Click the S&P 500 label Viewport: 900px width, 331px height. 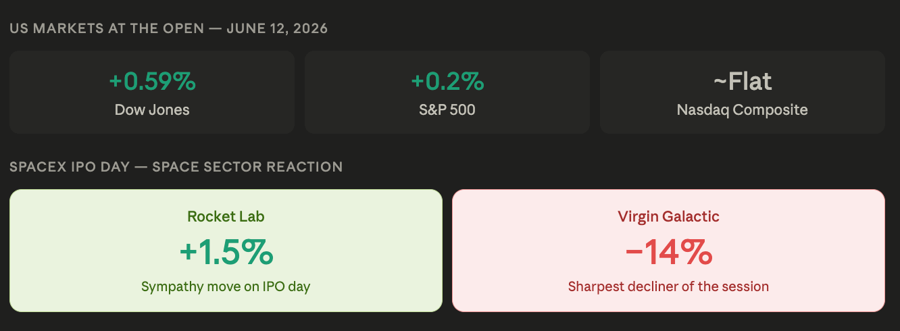447,109
